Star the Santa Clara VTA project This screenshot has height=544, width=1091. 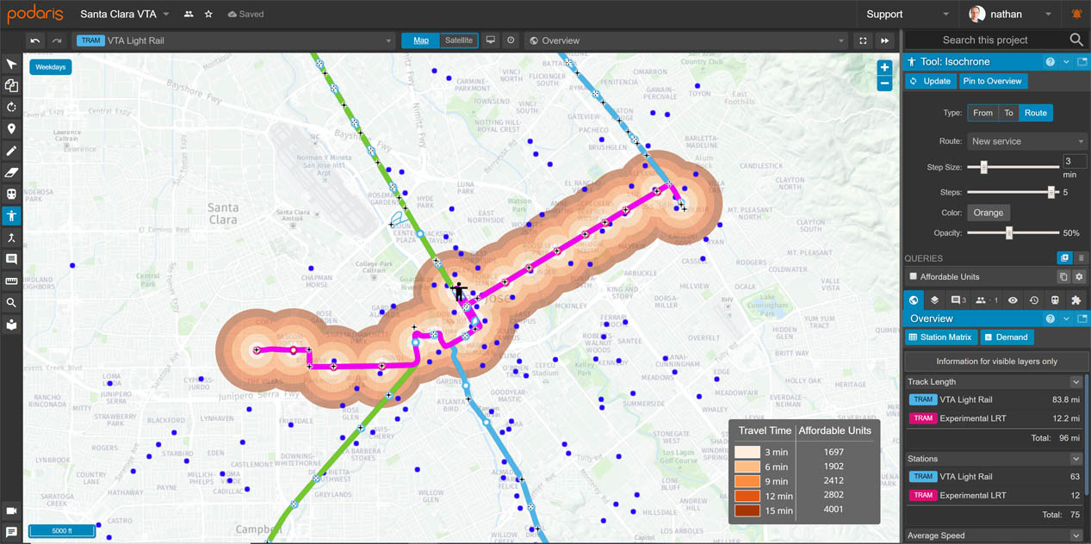pos(208,15)
